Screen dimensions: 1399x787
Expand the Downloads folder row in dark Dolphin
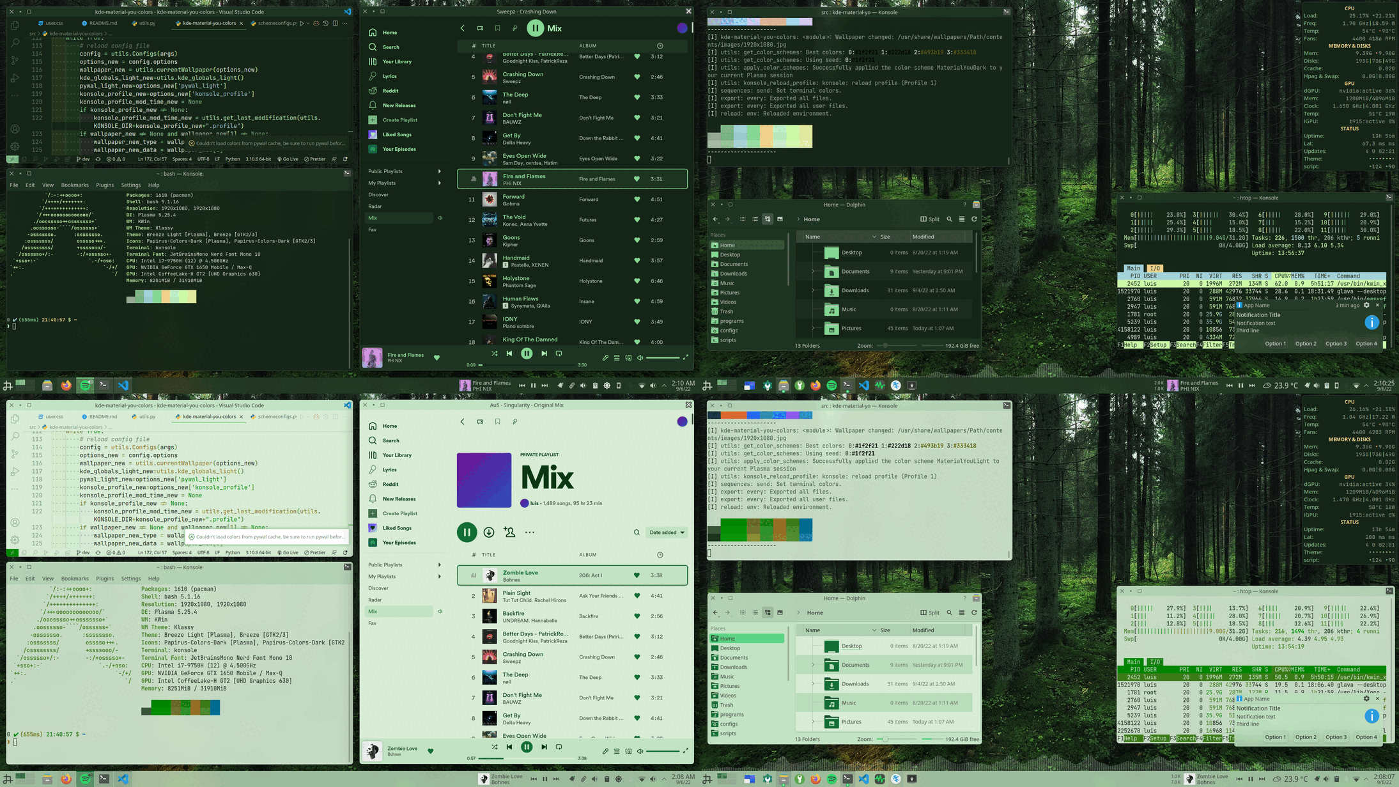[x=813, y=290]
